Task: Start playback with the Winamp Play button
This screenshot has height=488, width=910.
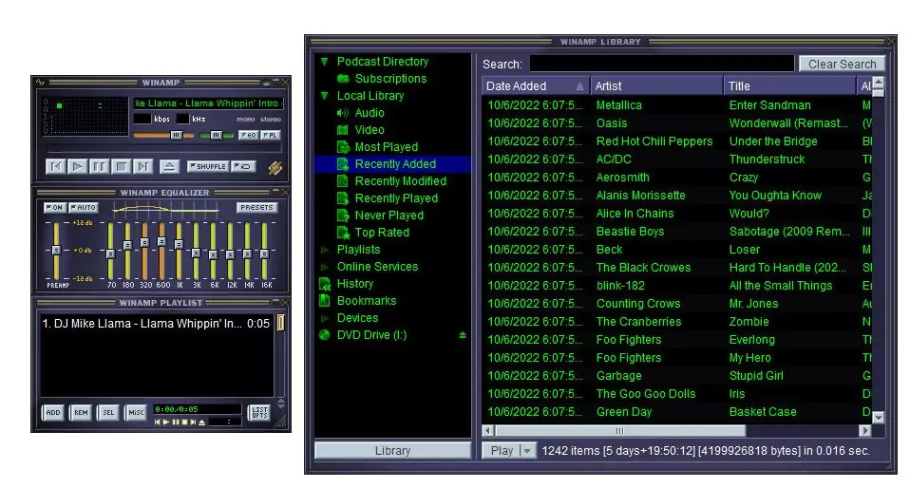Action: tap(77, 167)
